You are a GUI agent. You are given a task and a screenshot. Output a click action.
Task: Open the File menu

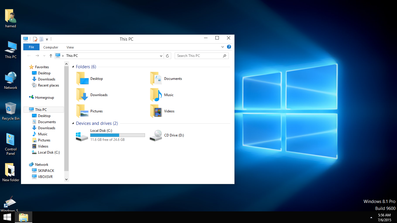pyautogui.click(x=31, y=47)
